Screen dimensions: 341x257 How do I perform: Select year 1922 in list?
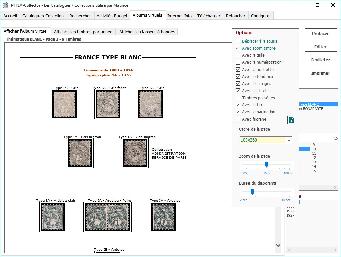291,211
